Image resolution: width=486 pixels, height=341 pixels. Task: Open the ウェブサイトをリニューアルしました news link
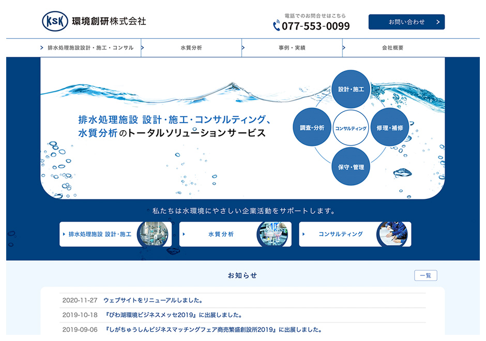[153, 300]
